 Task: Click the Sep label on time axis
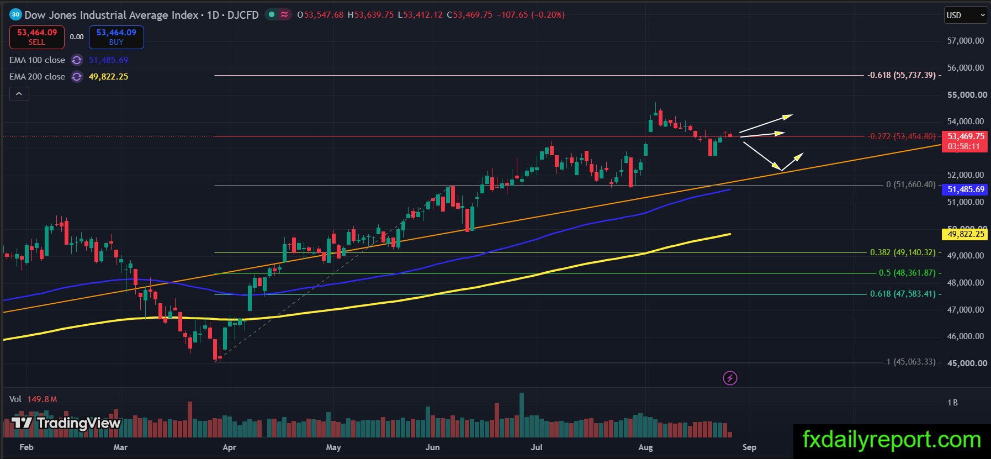749,447
